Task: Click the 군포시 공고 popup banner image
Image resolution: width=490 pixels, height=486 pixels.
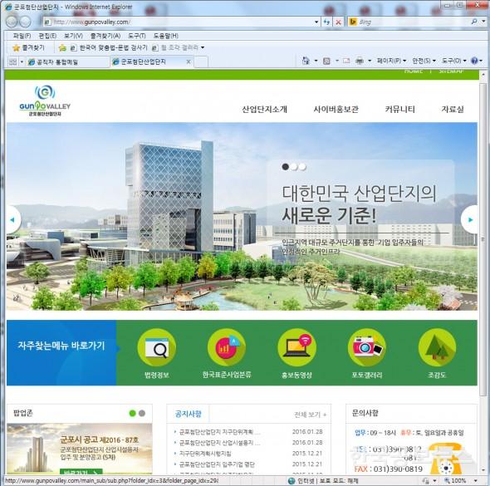Action: (x=80, y=449)
